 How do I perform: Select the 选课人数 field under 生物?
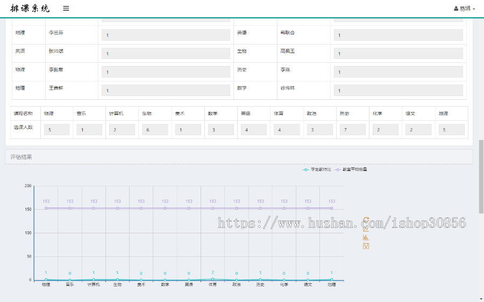(x=155, y=130)
